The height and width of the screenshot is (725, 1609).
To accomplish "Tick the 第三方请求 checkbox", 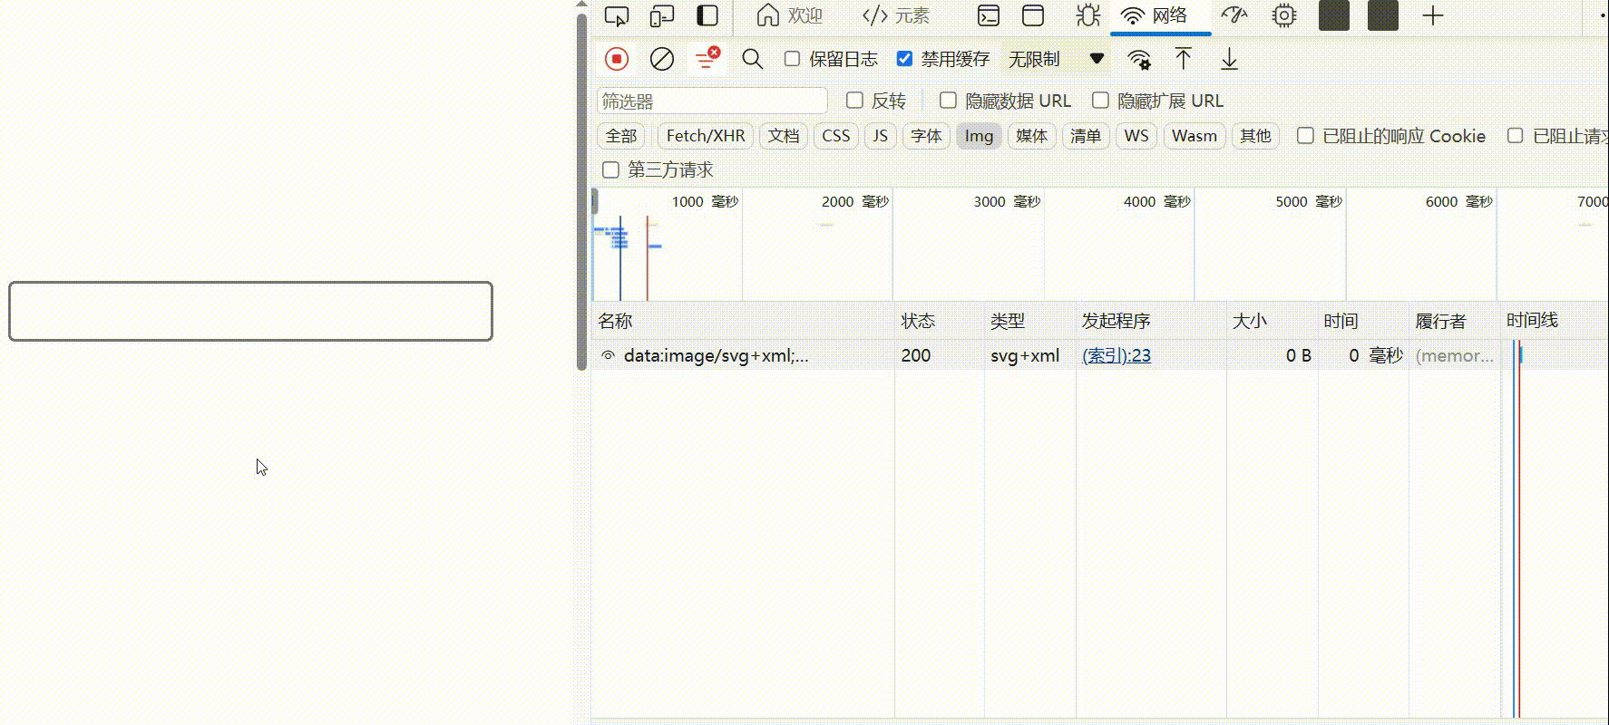I will point(611,169).
